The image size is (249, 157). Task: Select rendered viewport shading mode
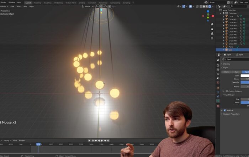click(x=210, y=6)
